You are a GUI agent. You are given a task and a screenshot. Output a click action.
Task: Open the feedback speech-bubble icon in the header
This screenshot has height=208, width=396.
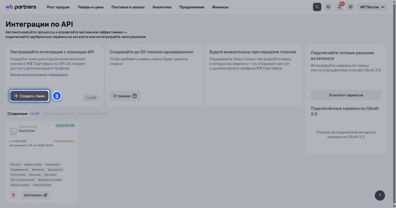pyautogui.click(x=351, y=7)
